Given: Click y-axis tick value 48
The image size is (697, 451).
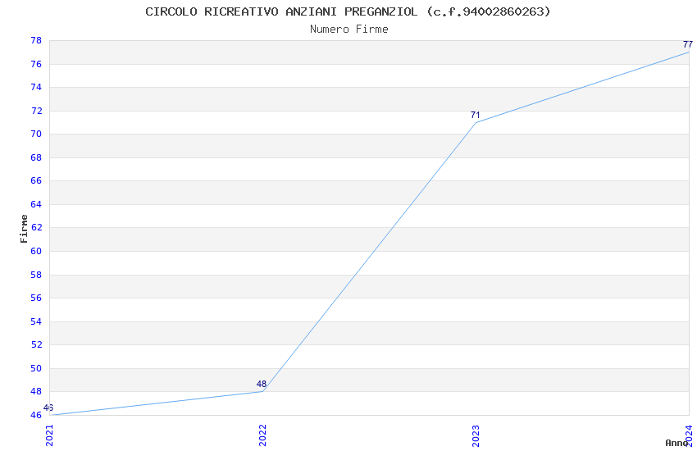Looking at the screenshot, I should point(36,391).
